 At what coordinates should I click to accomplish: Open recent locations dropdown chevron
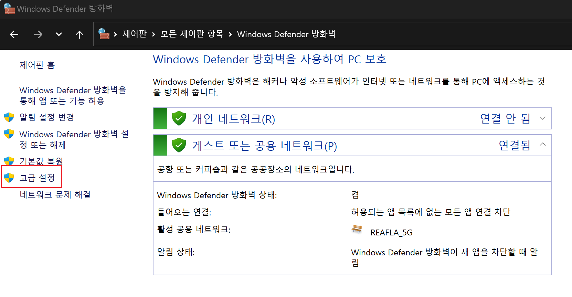59,34
